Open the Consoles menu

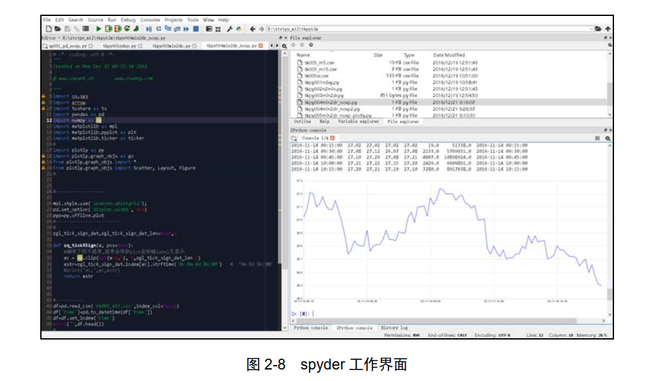click(150, 20)
